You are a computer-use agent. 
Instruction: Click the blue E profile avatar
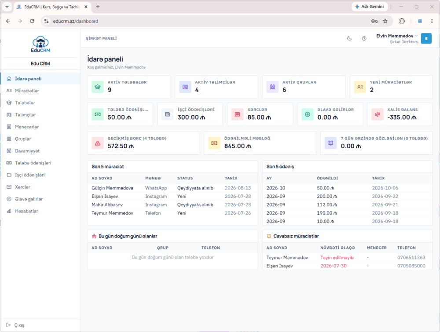click(426, 38)
